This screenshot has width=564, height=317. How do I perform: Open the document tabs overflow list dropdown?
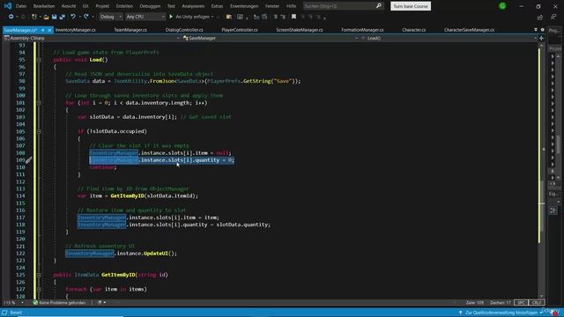[x=536, y=30]
